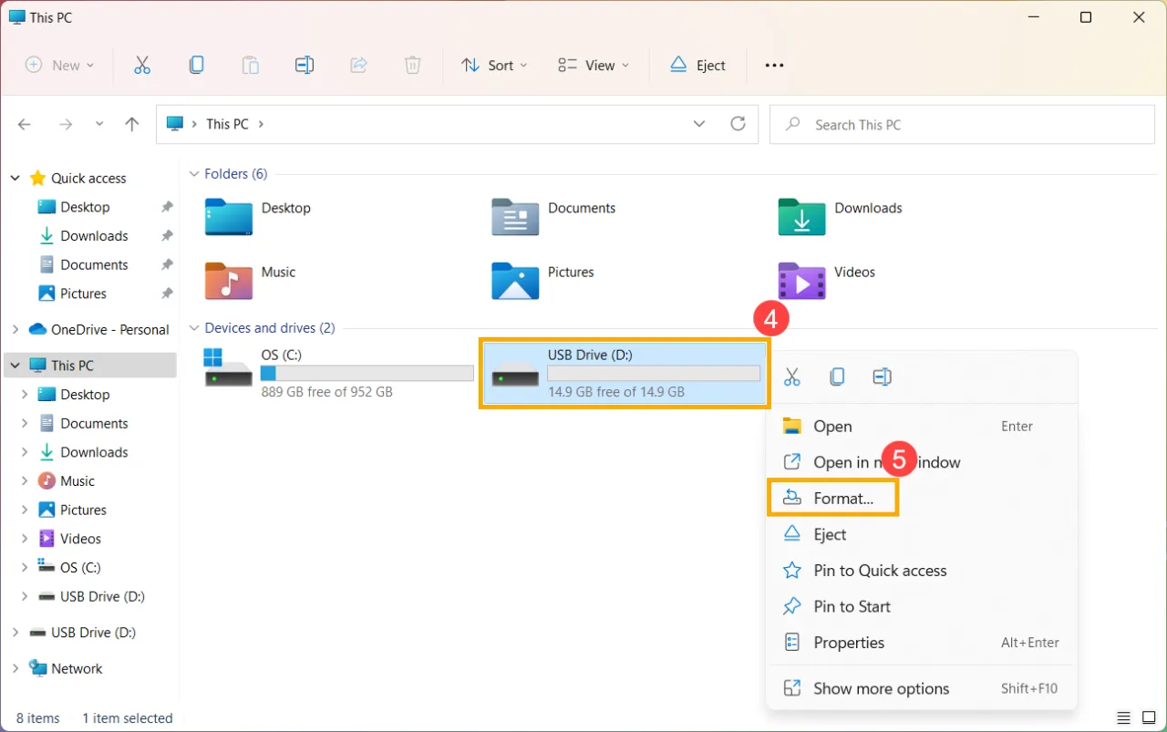Click the Delete icon in the toolbar
The height and width of the screenshot is (732, 1167).
(412, 65)
